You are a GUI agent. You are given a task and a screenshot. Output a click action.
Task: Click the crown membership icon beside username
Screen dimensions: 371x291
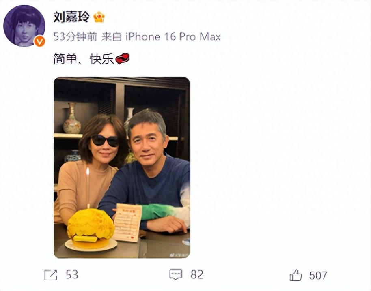coord(99,17)
